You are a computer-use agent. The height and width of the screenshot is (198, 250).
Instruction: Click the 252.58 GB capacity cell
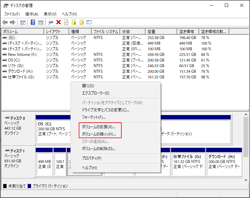156,38
